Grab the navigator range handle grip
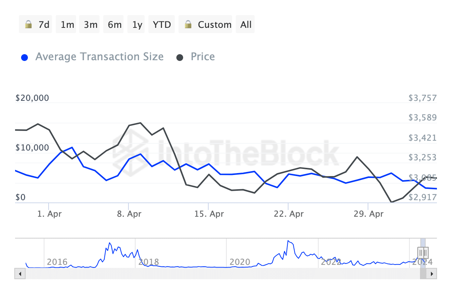The height and width of the screenshot is (301, 452). (423, 252)
